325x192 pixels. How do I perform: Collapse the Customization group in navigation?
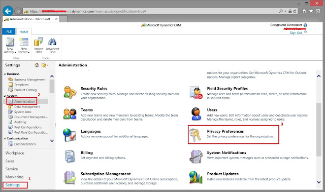(5, 138)
